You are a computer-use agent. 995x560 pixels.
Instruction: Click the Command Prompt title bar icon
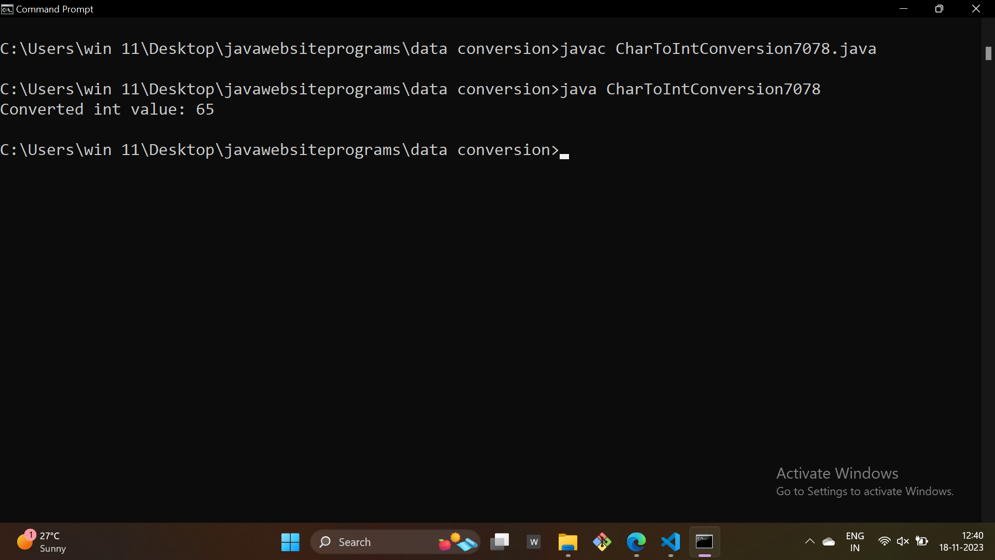click(x=7, y=9)
